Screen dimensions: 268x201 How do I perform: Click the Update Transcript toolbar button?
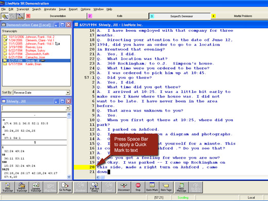tap(36, 187)
